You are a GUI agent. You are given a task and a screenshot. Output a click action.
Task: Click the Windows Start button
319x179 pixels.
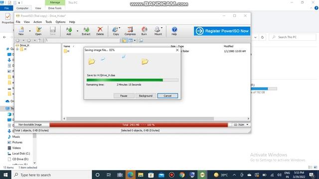[5, 175]
